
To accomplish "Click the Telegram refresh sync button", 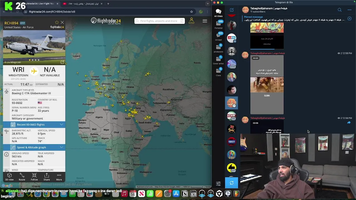I will [x=232, y=183].
